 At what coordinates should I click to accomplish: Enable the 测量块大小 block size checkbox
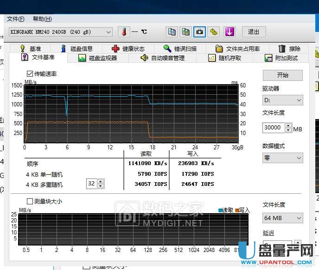click(30, 202)
